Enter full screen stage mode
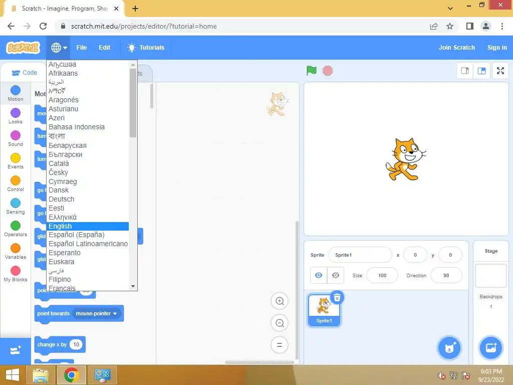Screen dimensions: 513x385 (500, 71)
